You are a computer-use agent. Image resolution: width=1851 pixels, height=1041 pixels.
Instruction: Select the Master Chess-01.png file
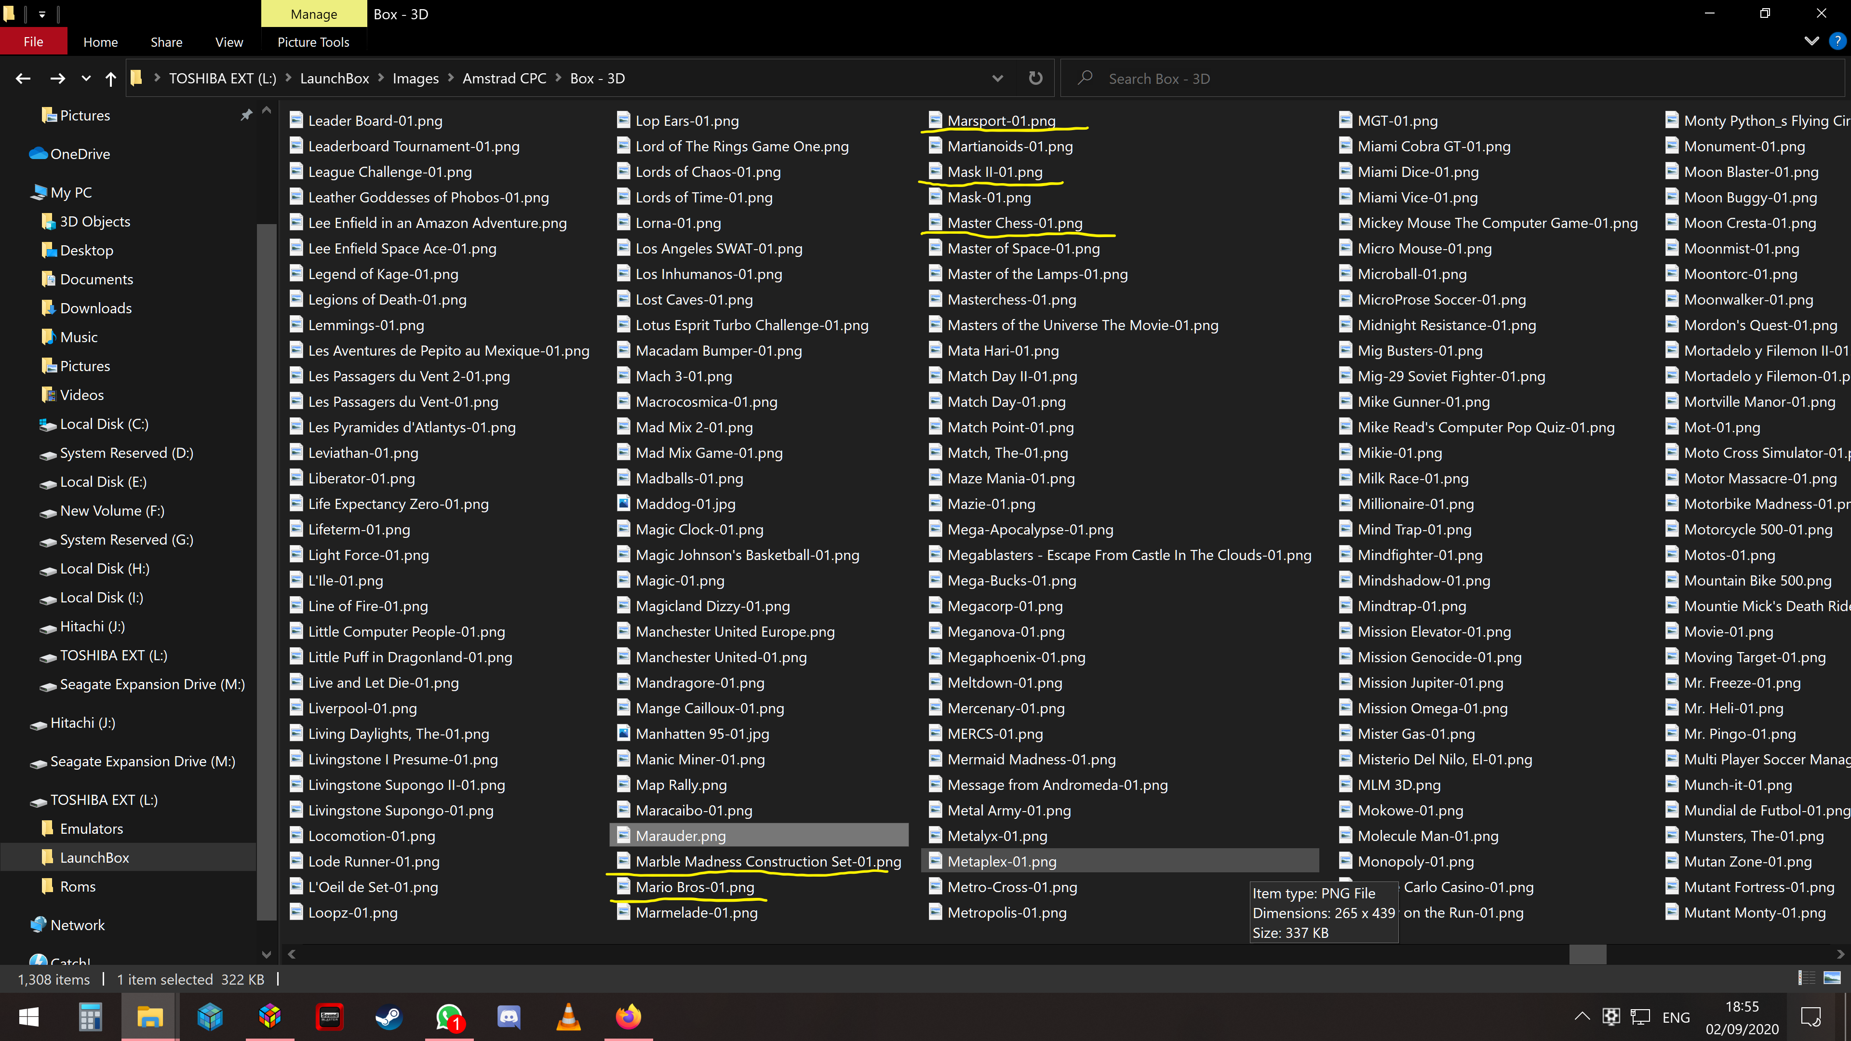[1005, 223]
